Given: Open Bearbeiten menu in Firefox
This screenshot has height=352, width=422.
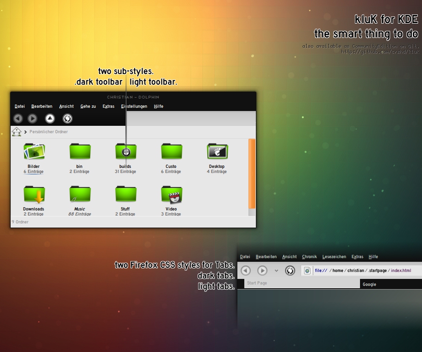Looking at the screenshot, I should pos(266,257).
